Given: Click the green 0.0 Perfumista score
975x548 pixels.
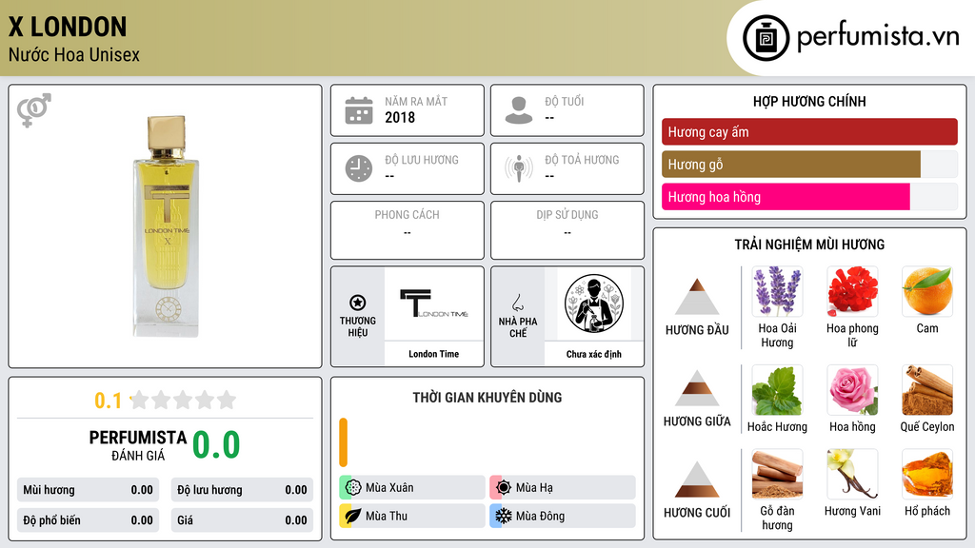Looking at the screenshot, I should pos(216,444).
